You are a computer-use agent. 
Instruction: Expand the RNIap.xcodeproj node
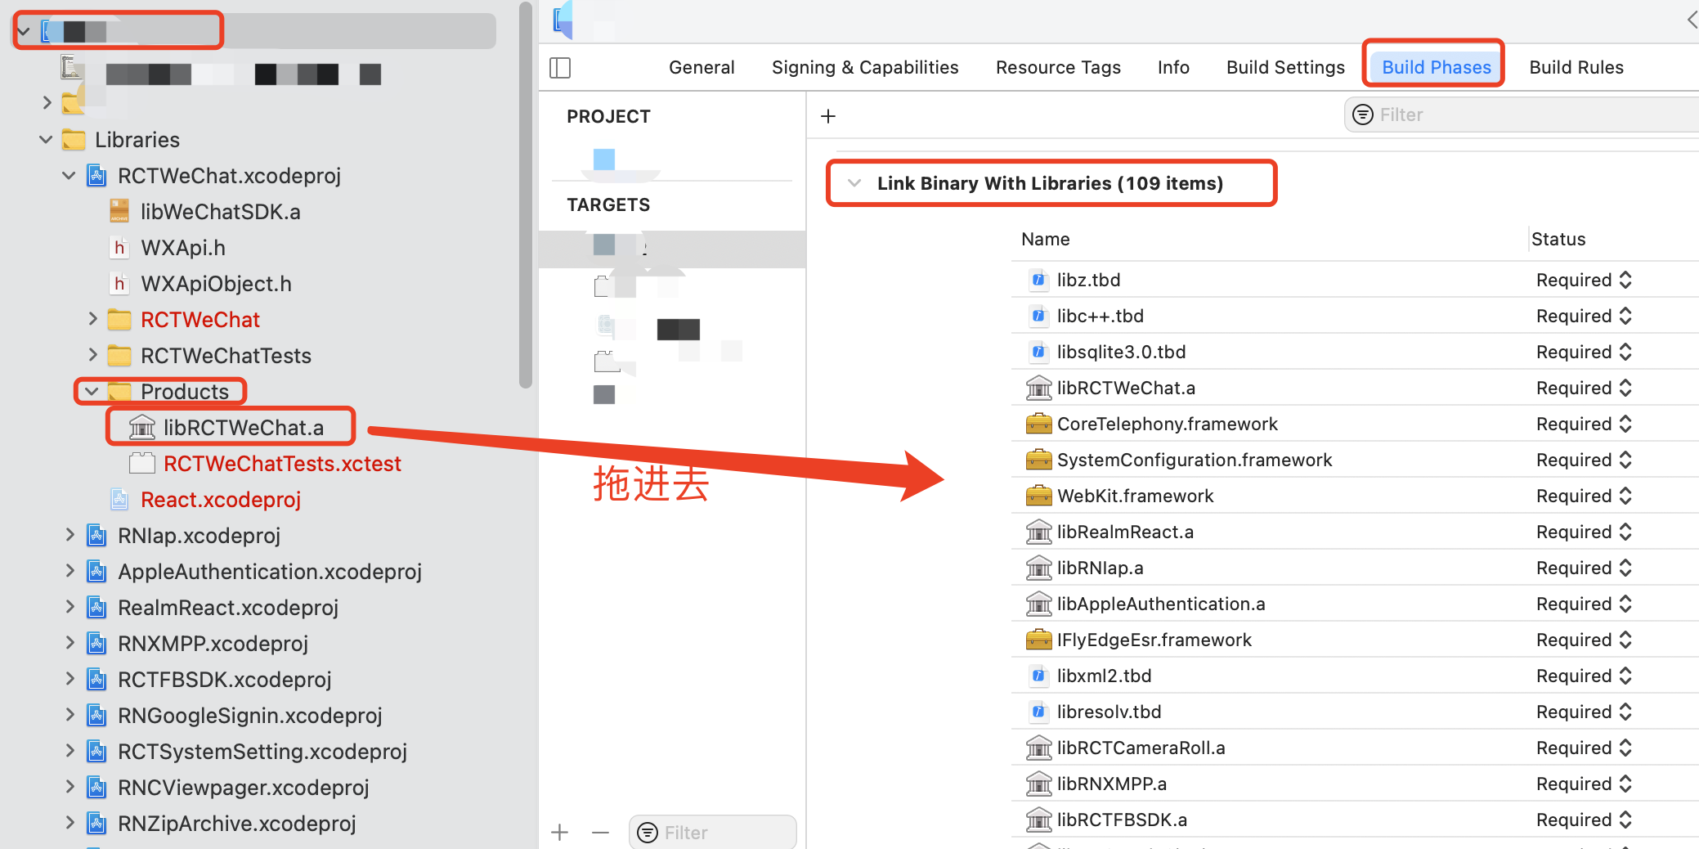[69, 535]
